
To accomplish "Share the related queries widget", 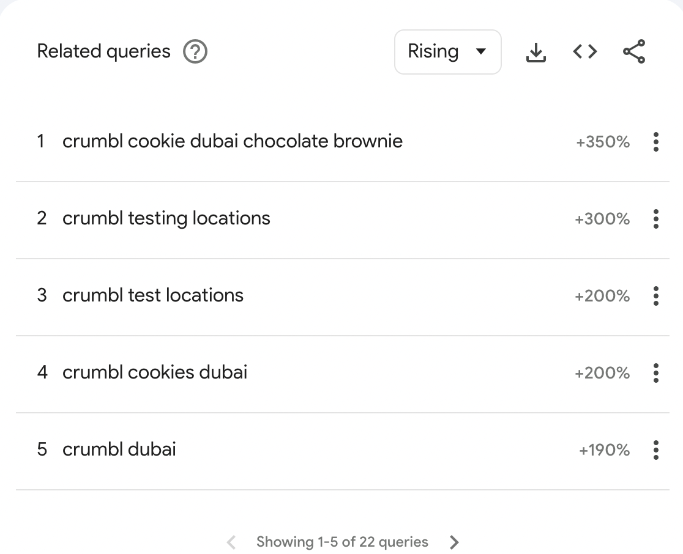I will 634,51.
